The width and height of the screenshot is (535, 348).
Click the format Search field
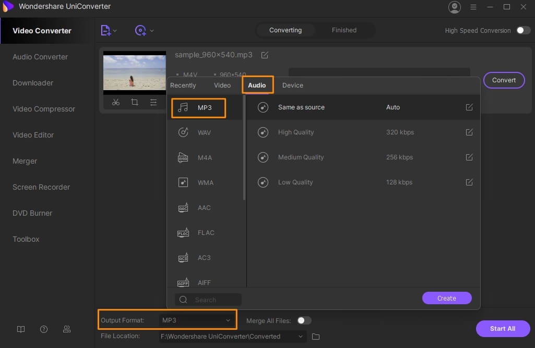(208, 300)
